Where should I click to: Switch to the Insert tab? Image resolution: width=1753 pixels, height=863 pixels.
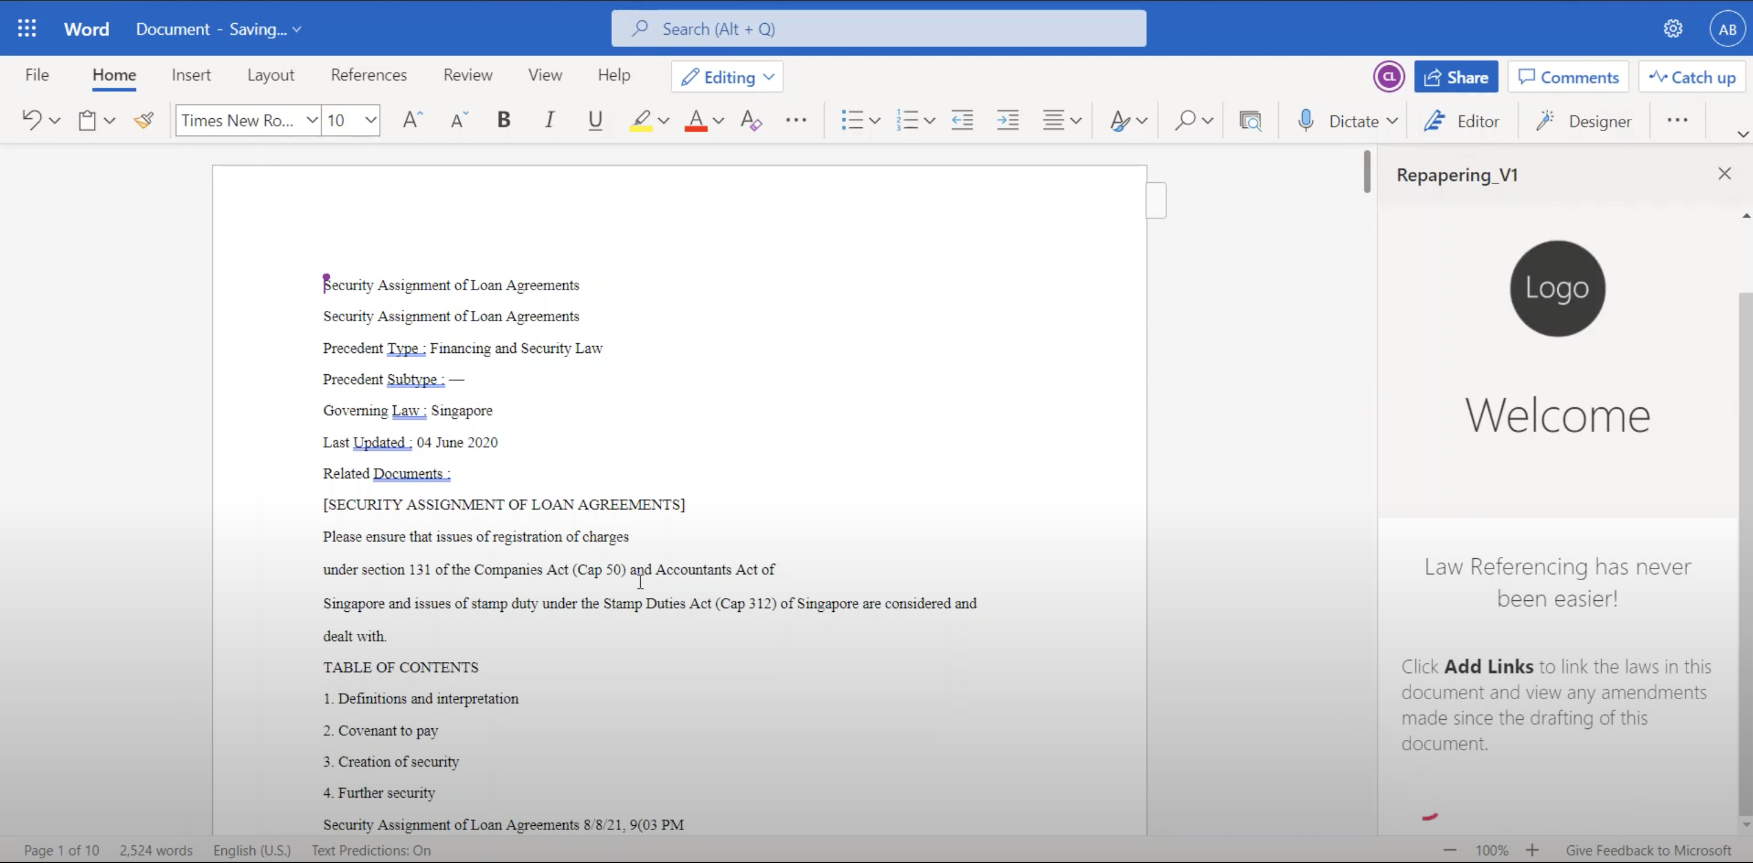(x=191, y=75)
